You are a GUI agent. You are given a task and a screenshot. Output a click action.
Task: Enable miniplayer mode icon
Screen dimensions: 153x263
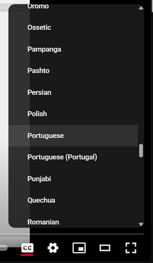[x=79, y=248]
